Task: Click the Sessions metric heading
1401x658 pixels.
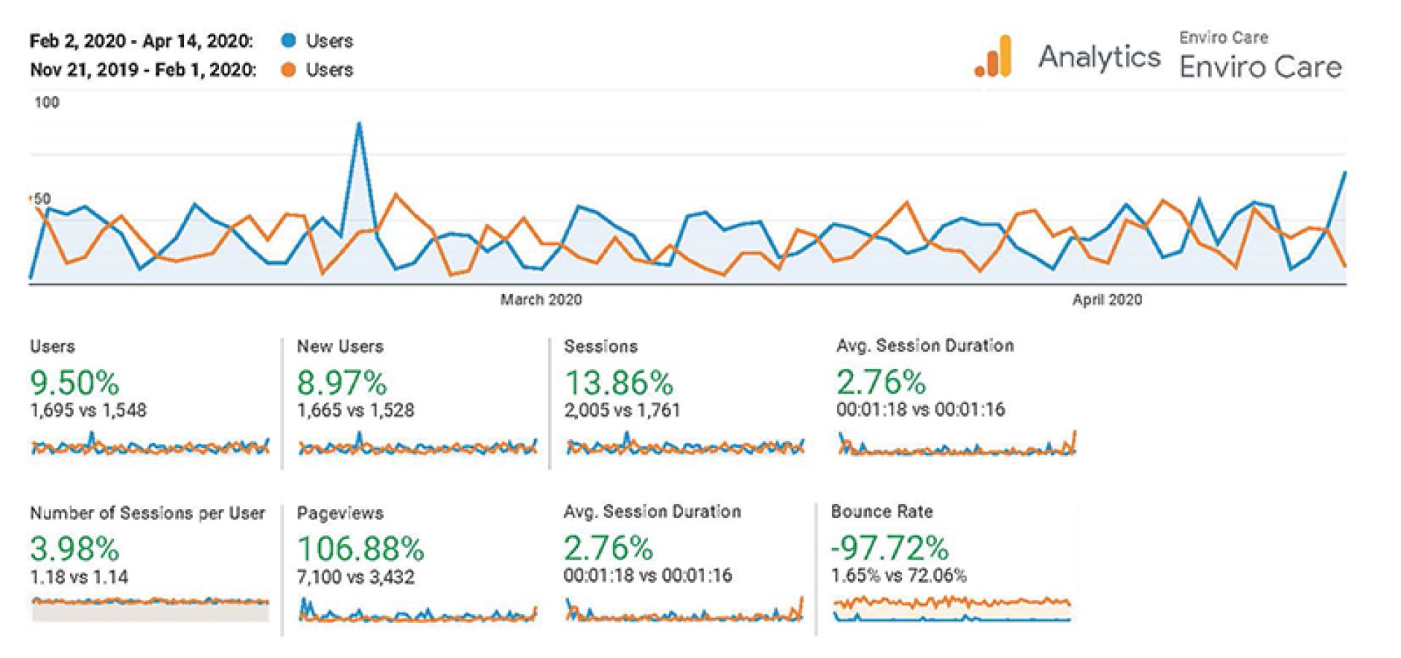Action: click(601, 347)
